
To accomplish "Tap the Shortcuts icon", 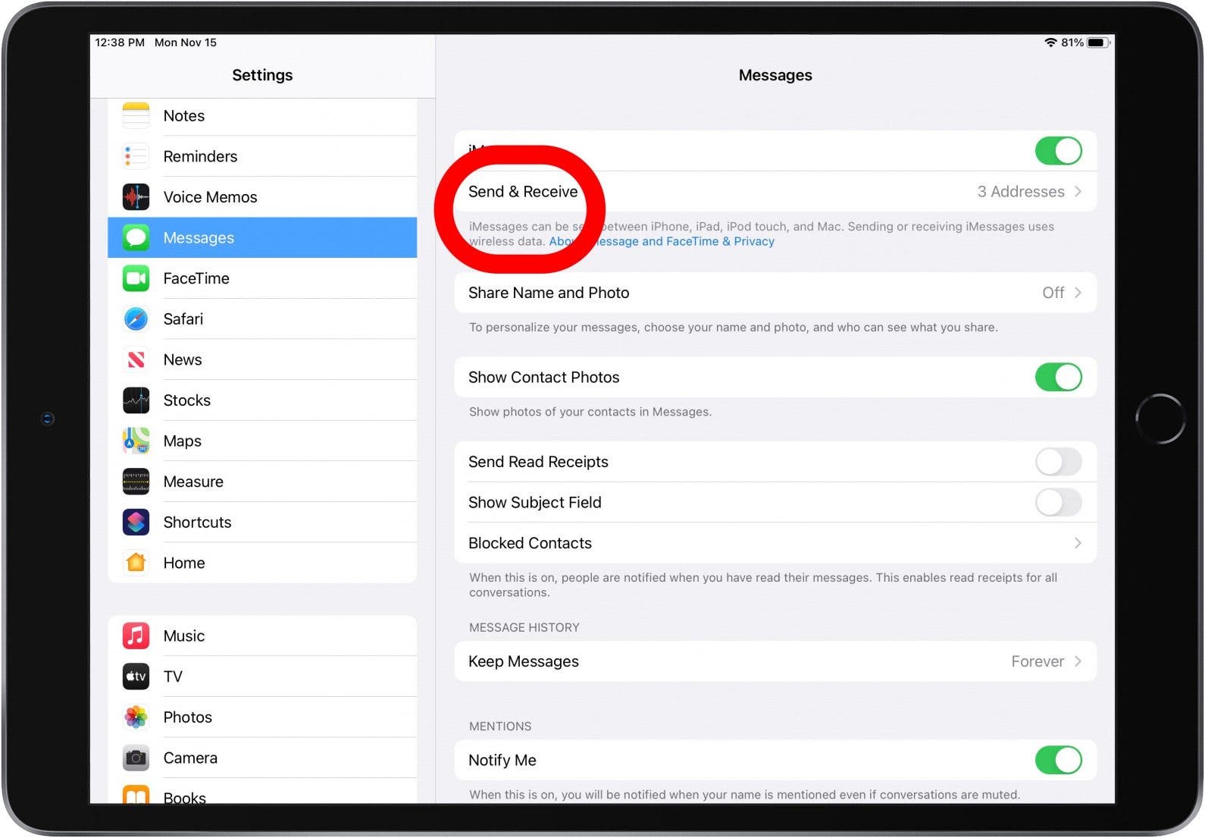I will (x=136, y=523).
